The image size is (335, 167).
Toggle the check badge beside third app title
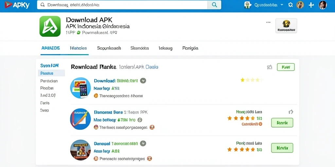click(143, 144)
